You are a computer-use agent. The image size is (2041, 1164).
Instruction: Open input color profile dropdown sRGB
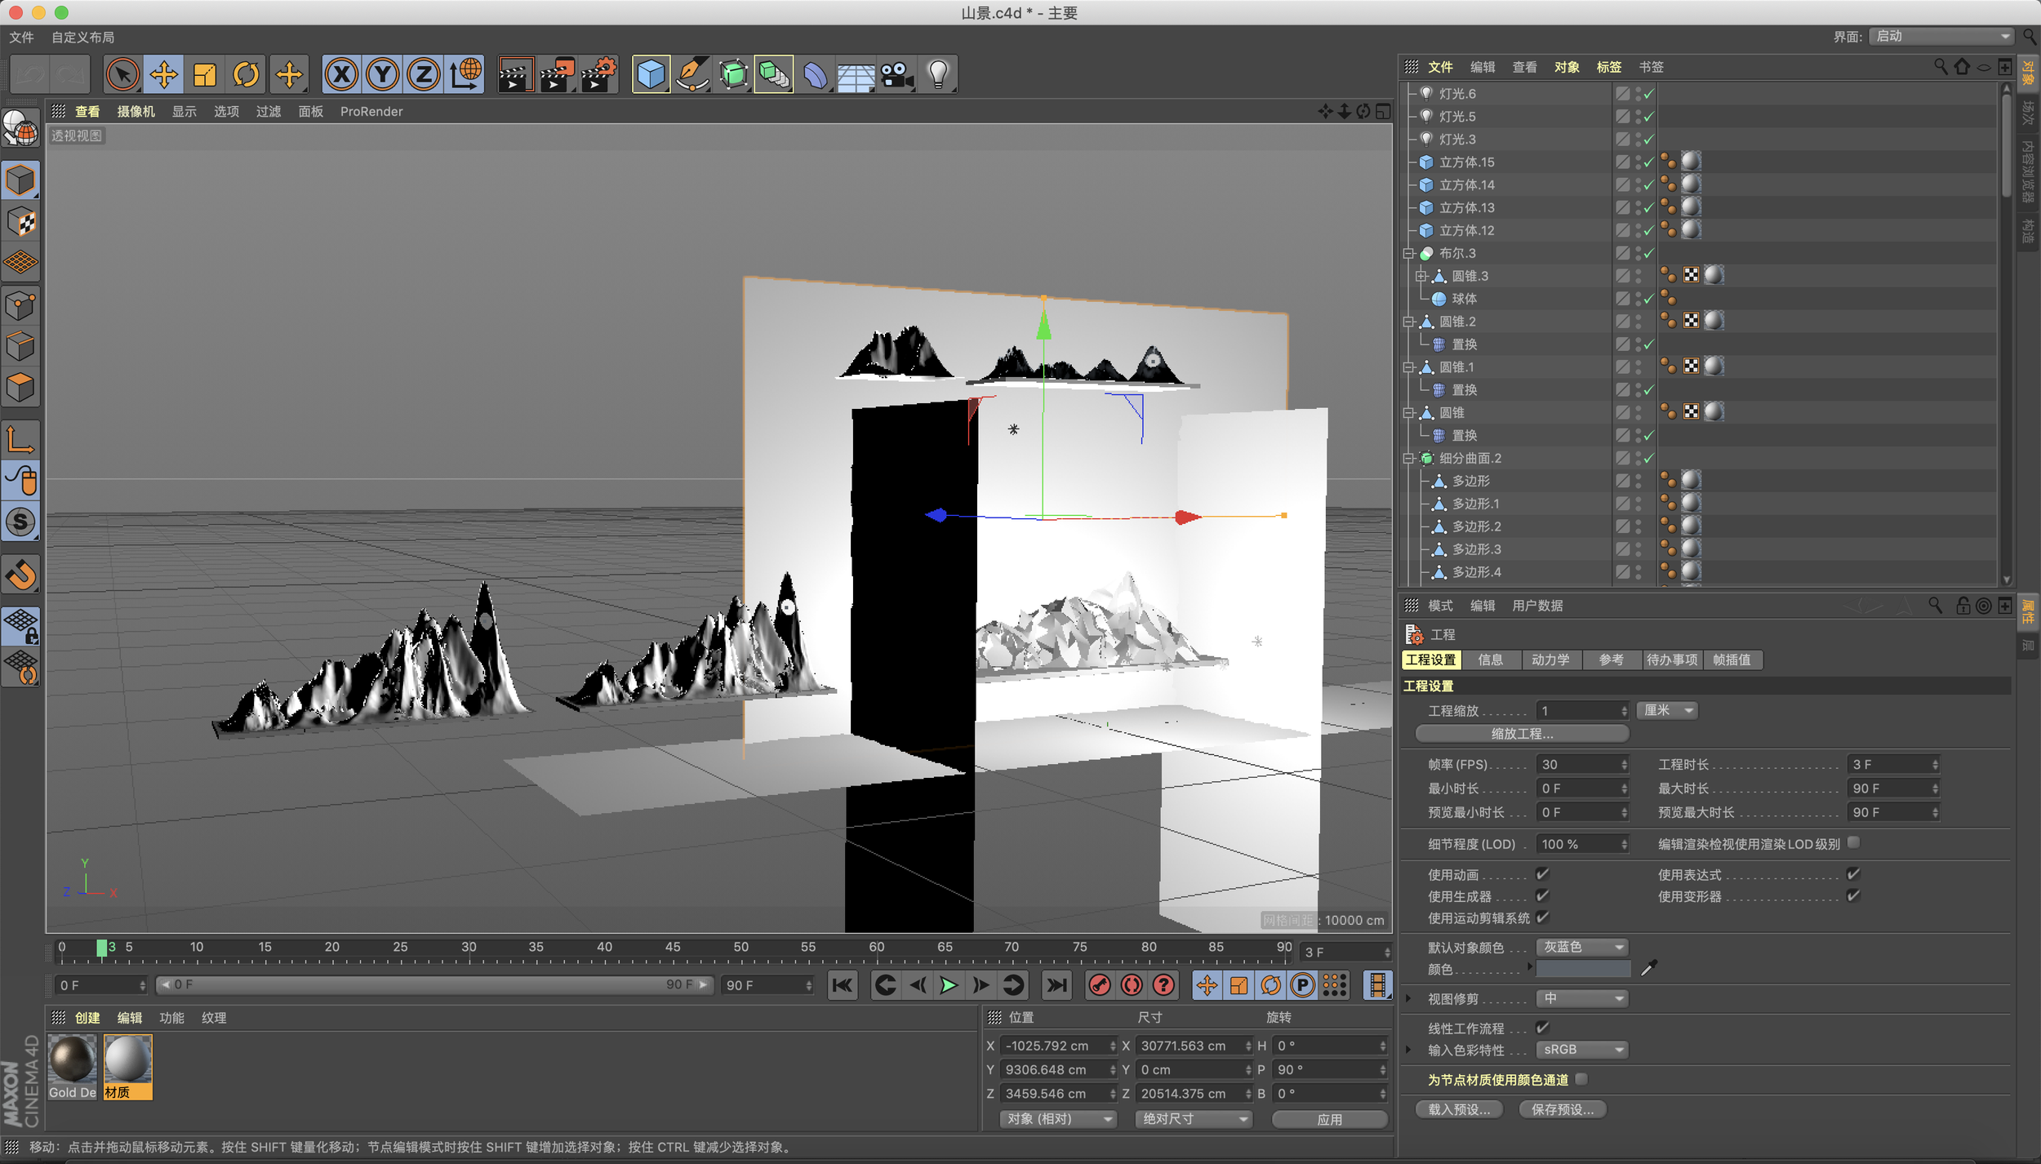(x=1582, y=1050)
